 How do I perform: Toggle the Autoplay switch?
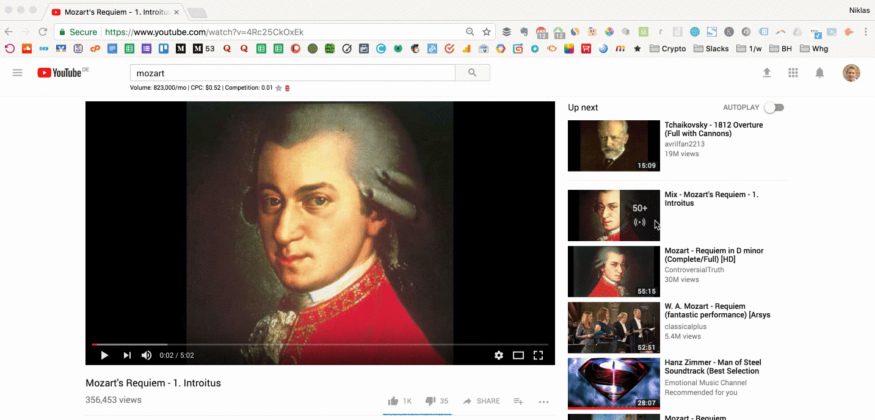pos(774,107)
